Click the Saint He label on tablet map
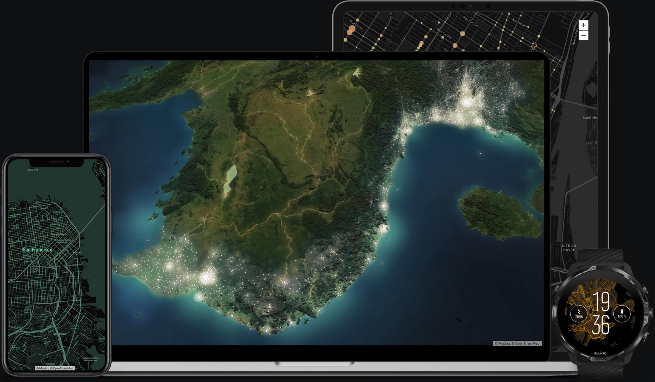655x382 pixels. (x=589, y=117)
